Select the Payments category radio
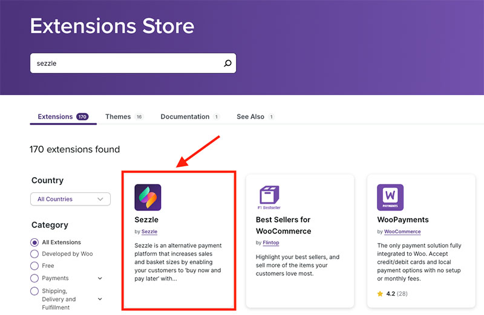This screenshot has height=315, width=484. tap(34, 278)
